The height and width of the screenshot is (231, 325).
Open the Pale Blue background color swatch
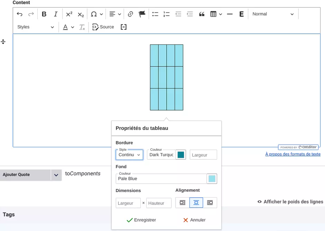212,179
